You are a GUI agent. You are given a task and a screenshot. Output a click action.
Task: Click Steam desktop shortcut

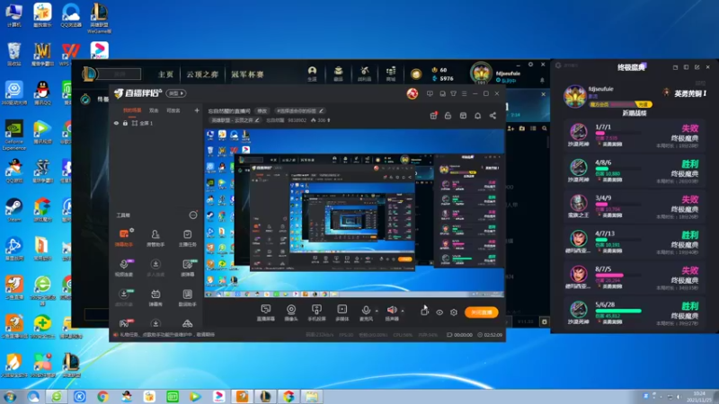(x=13, y=210)
